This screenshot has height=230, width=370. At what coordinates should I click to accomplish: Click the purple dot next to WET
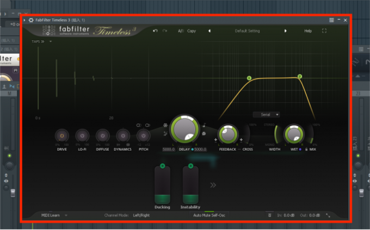[300, 150]
